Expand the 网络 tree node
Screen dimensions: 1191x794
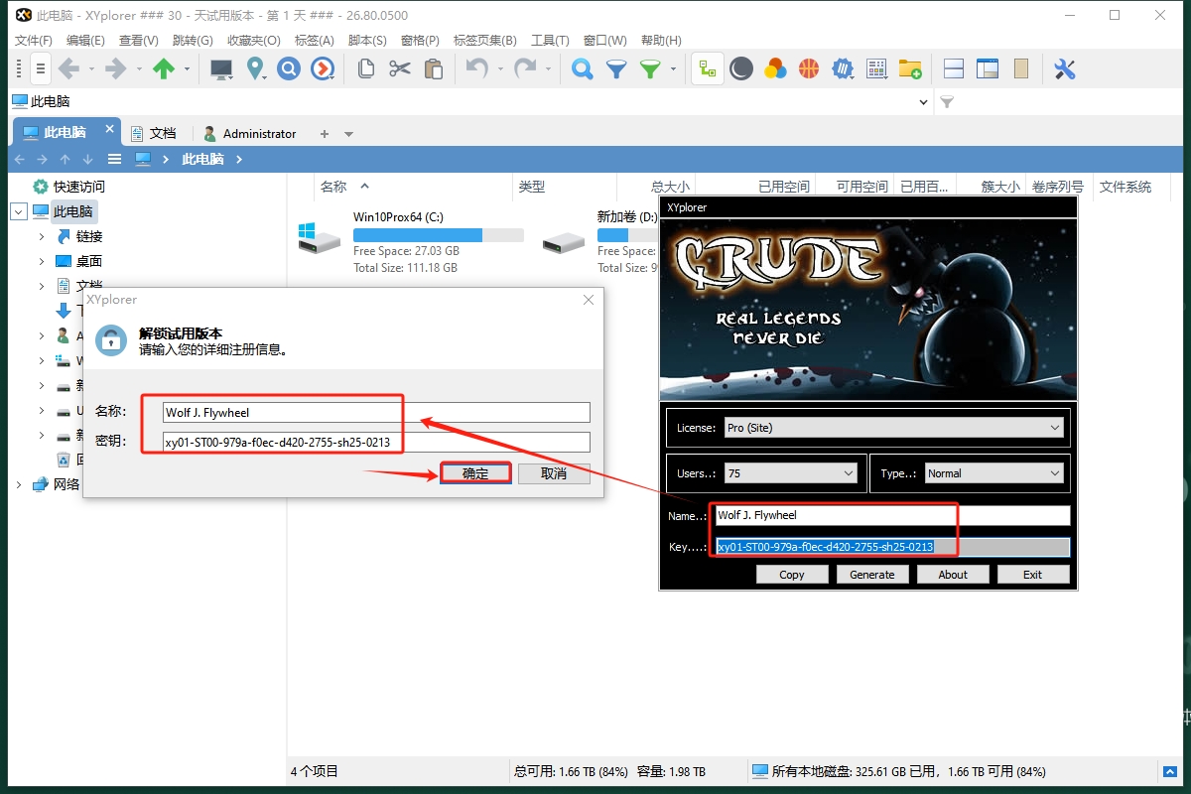[x=18, y=484]
